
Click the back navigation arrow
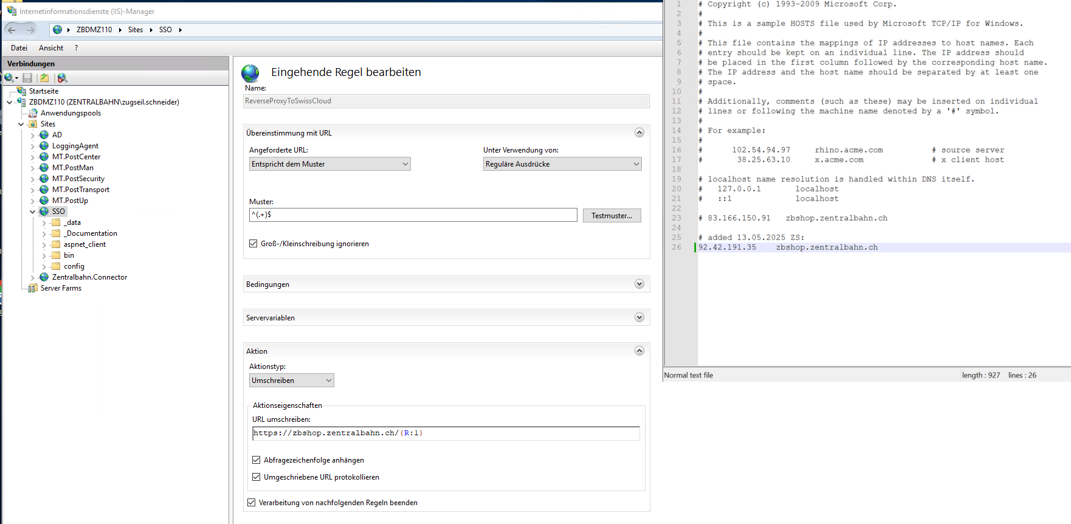(12, 30)
